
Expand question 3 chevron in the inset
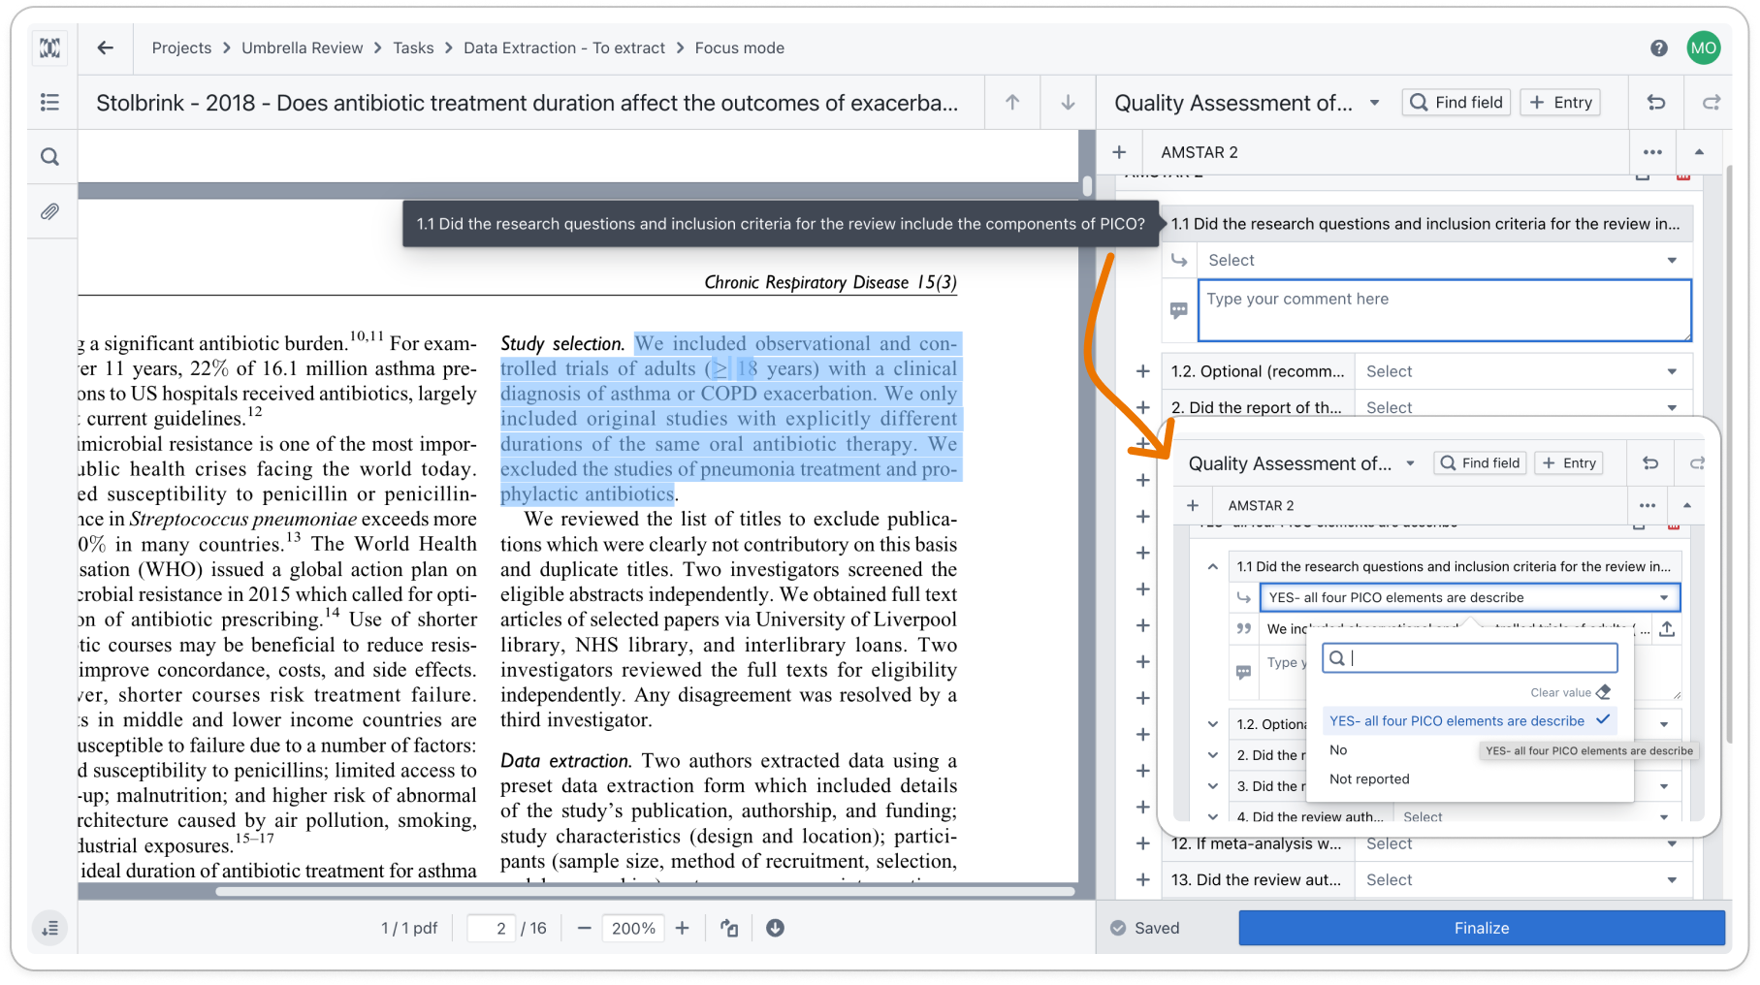click(x=1212, y=786)
